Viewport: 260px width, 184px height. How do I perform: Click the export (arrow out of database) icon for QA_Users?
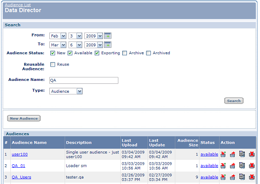tap(232, 177)
